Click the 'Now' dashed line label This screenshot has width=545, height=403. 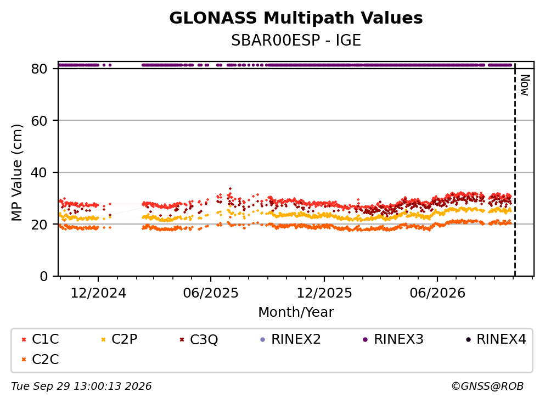pyautogui.click(x=525, y=85)
